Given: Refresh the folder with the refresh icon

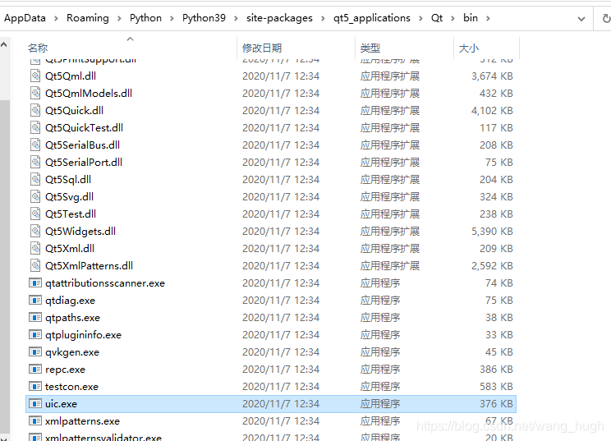Looking at the screenshot, I should [606, 18].
